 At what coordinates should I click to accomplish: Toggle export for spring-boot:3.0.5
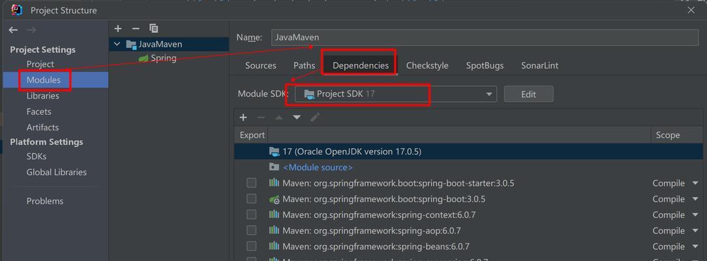251,199
